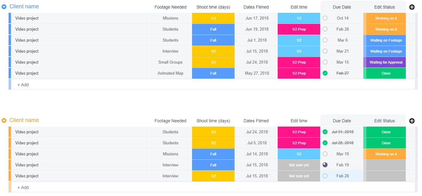Click Edit Status column header in orange group
The height and width of the screenshot is (196, 422).
384,121
